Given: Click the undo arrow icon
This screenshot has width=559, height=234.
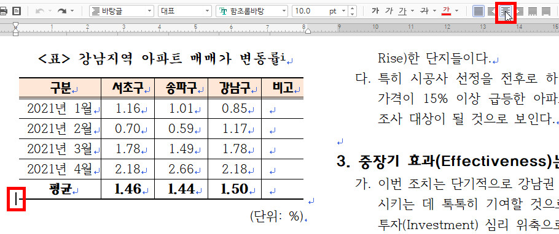Looking at the screenshot, I should click(40, 12).
